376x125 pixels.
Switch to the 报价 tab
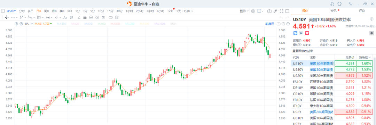(x=305, y=11)
